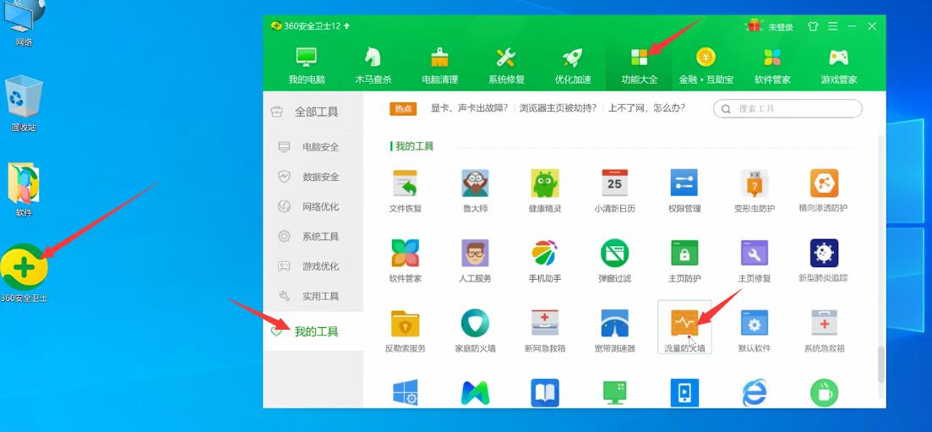This screenshot has height=432, width=932.
Task: Click the 热点 hot topics badge
Action: point(403,108)
